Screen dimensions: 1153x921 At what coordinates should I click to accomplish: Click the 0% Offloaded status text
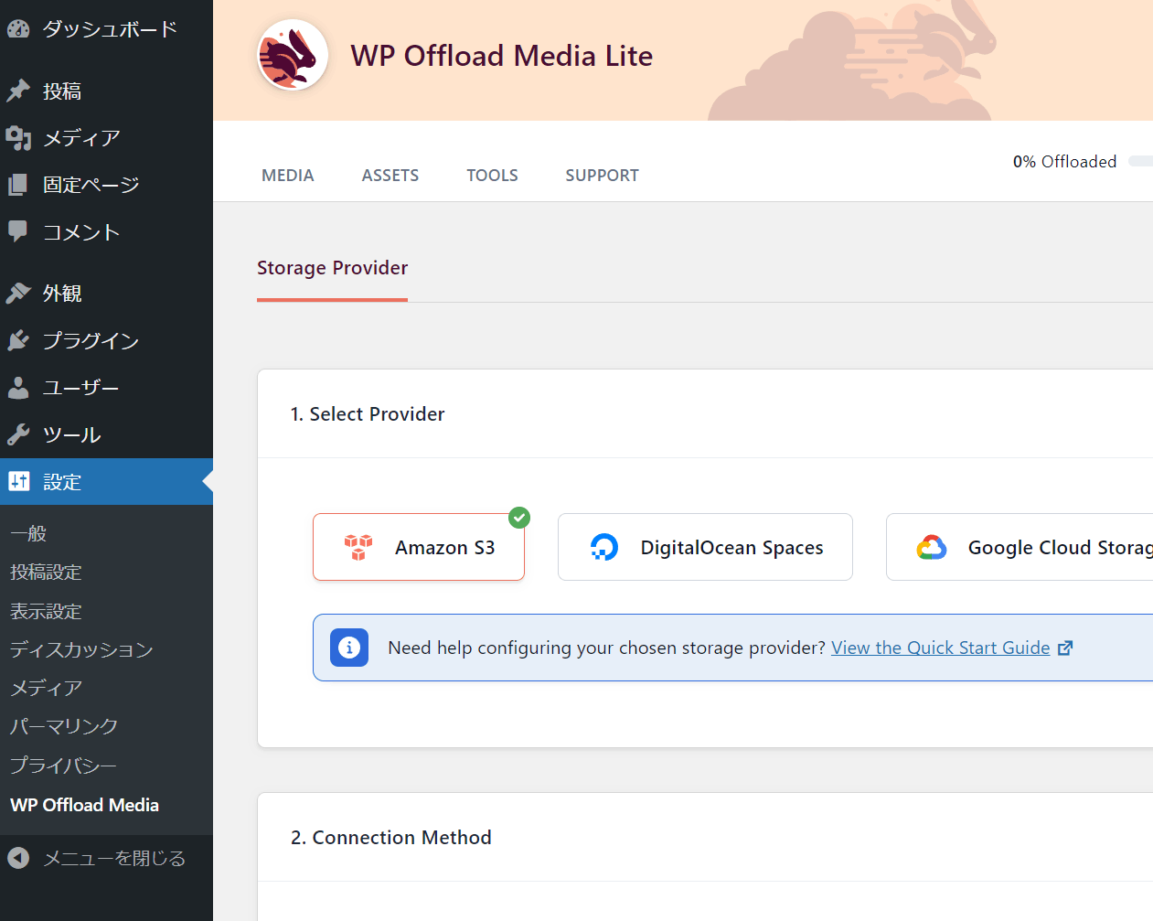pyautogui.click(x=1064, y=162)
